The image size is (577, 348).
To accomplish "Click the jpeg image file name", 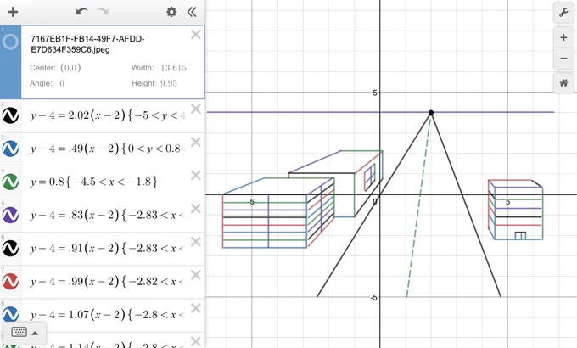I will coord(87,44).
